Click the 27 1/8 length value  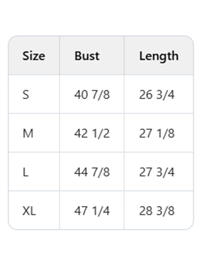pyautogui.click(x=157, y=134)
